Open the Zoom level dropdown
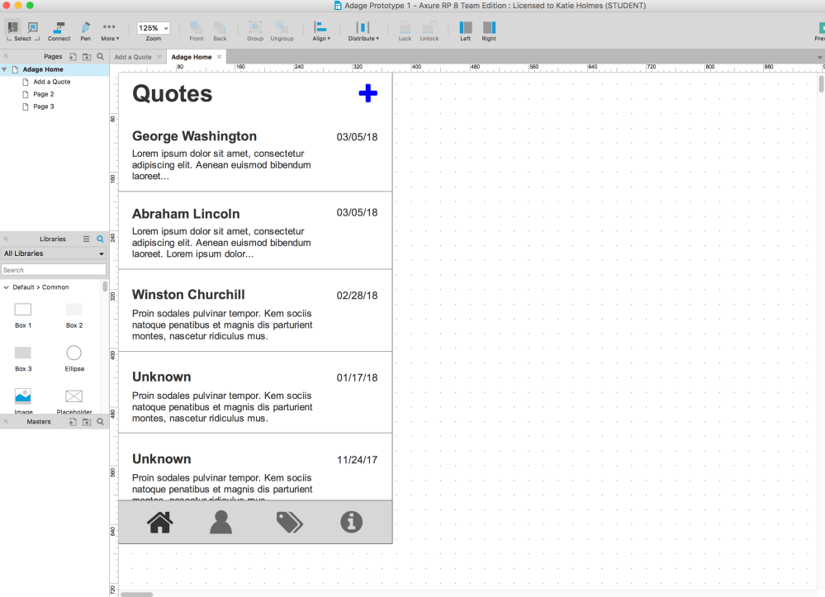The width and height of the screenshot is (825, 597). [154, 26]
